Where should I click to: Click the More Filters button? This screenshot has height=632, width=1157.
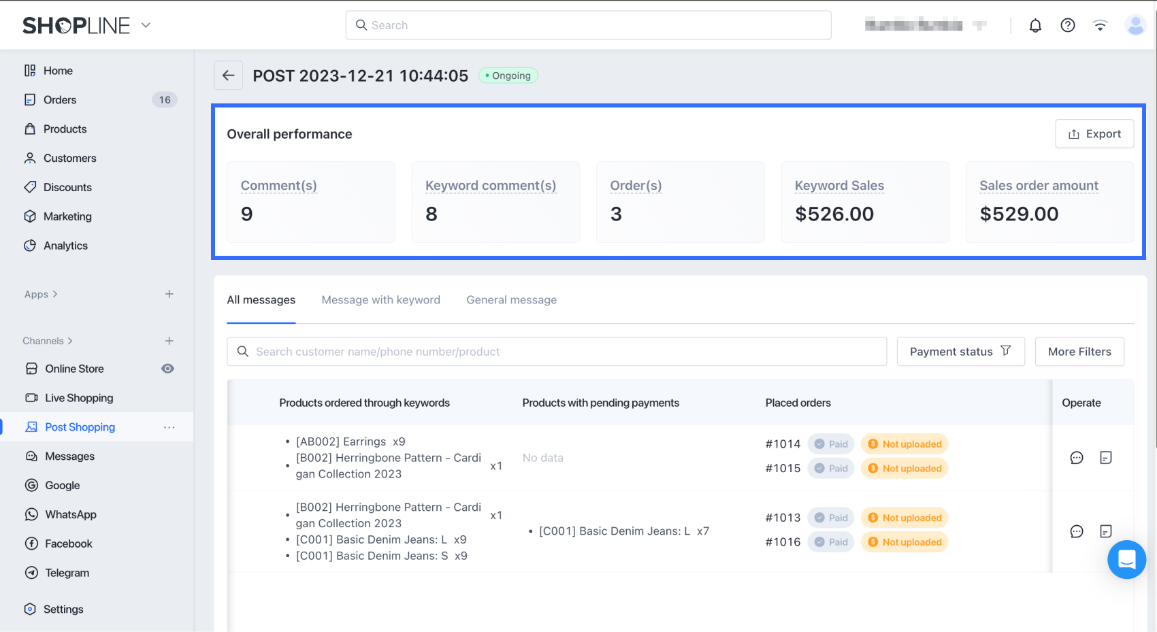tap(1079, 352)
